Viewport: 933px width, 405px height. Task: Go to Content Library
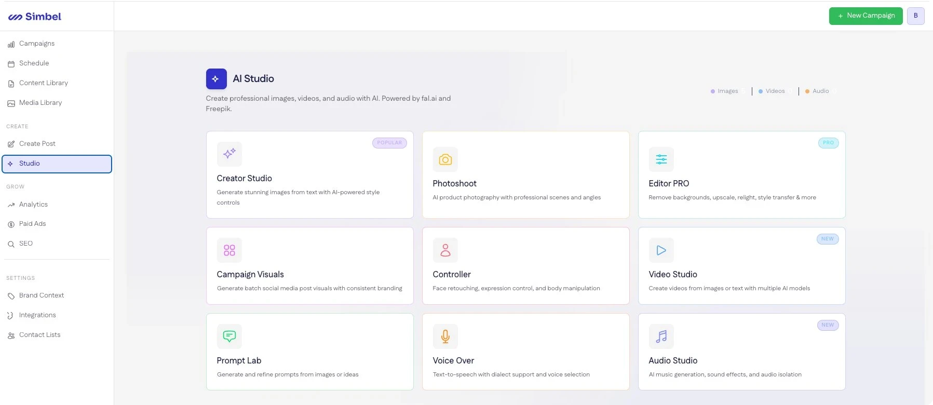(x=57, y=83)
